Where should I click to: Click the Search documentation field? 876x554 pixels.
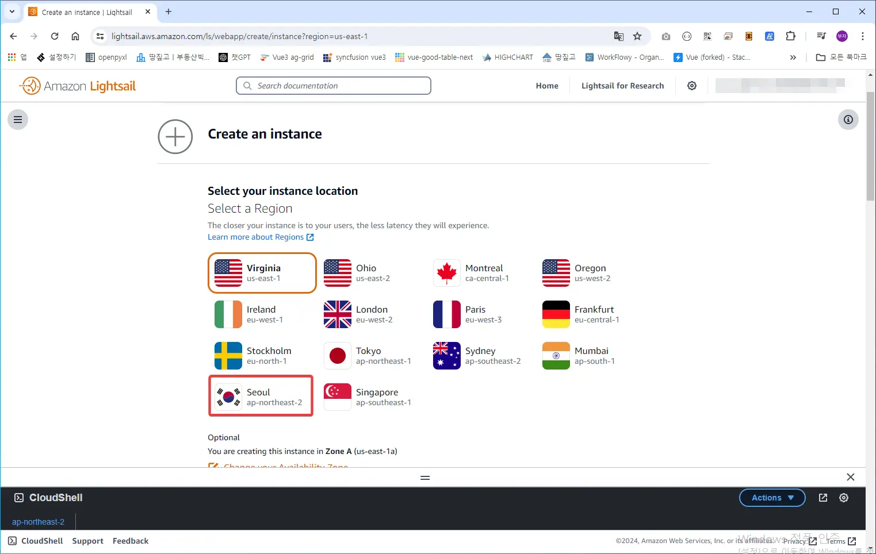(334, 86)
